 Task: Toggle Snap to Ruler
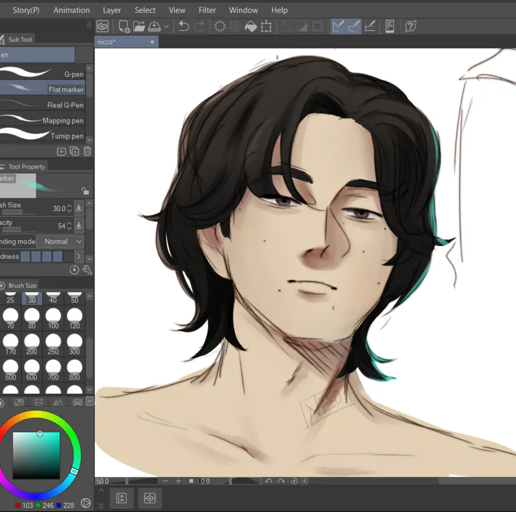coord(338,26)
